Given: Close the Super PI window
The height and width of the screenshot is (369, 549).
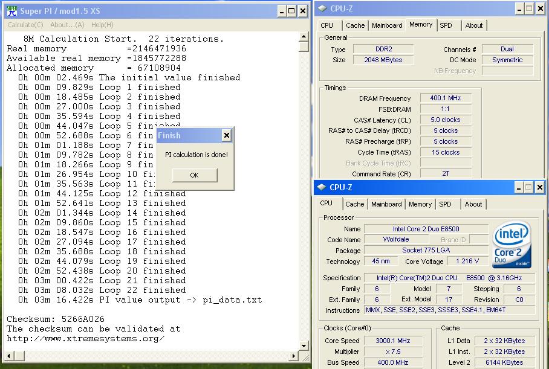Looking at the screenshot, I should (x=303, y=11).
